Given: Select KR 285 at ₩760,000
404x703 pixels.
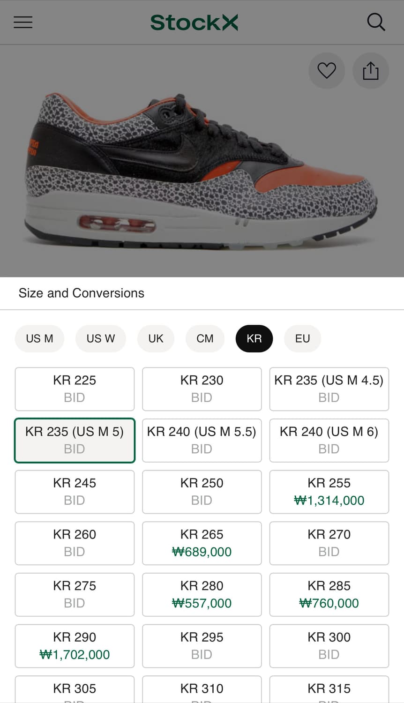Looking at the screenshot, I should pyautogui.click(x=329, y=594).
